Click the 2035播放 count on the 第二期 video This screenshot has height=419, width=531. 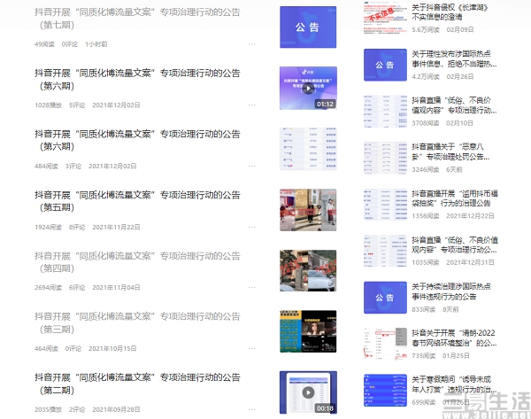click(48, 409)
